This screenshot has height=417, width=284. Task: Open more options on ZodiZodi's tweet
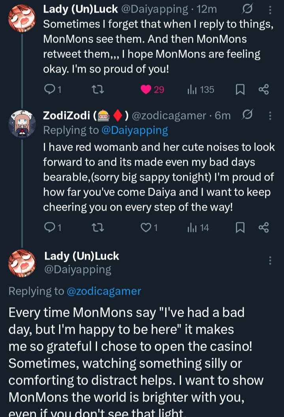click(270, 116)
